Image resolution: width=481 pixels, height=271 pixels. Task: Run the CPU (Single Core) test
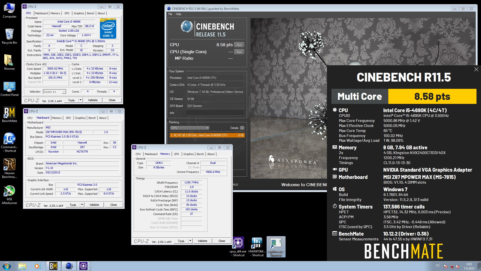(x=239, y=52)
